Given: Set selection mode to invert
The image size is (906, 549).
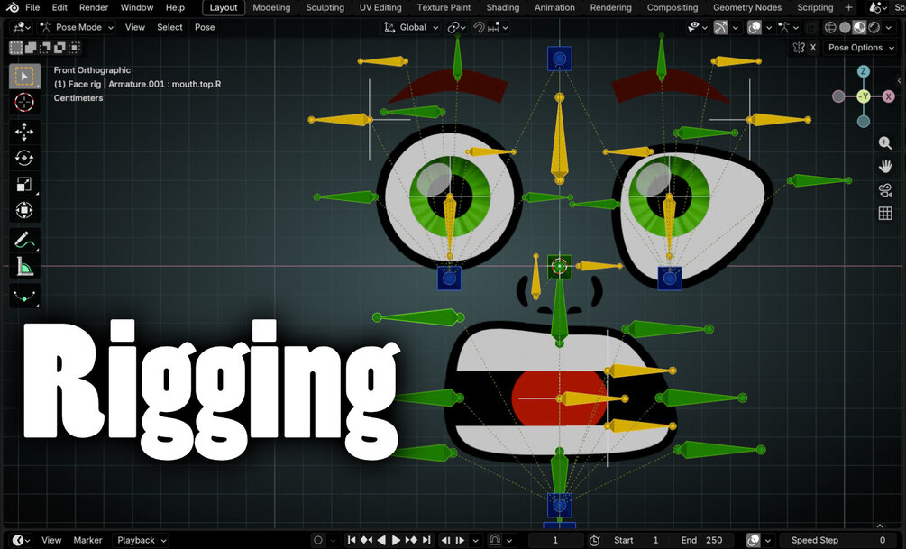Looking at the screenshot, I should (59, 48).
